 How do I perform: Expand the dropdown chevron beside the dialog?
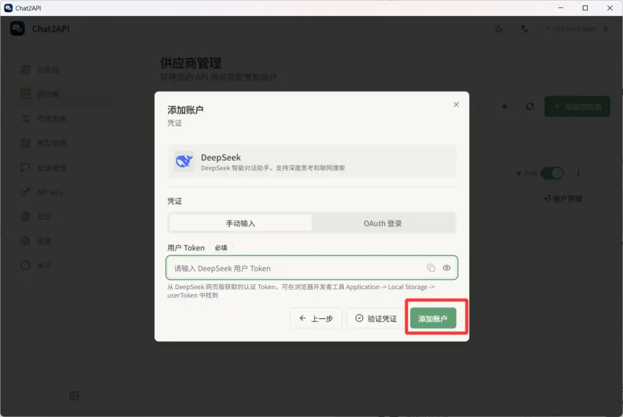point(479,106)
